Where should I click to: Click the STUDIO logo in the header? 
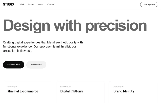[x=9, y=5]
